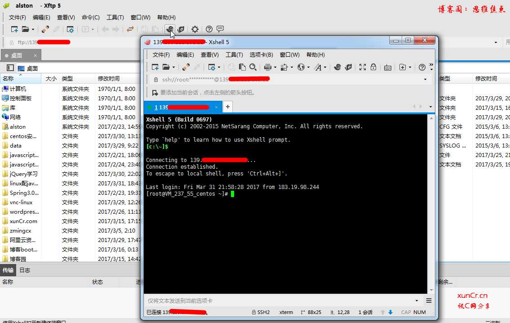Click the Xshell terminal scrollbar down arrow

431,290
